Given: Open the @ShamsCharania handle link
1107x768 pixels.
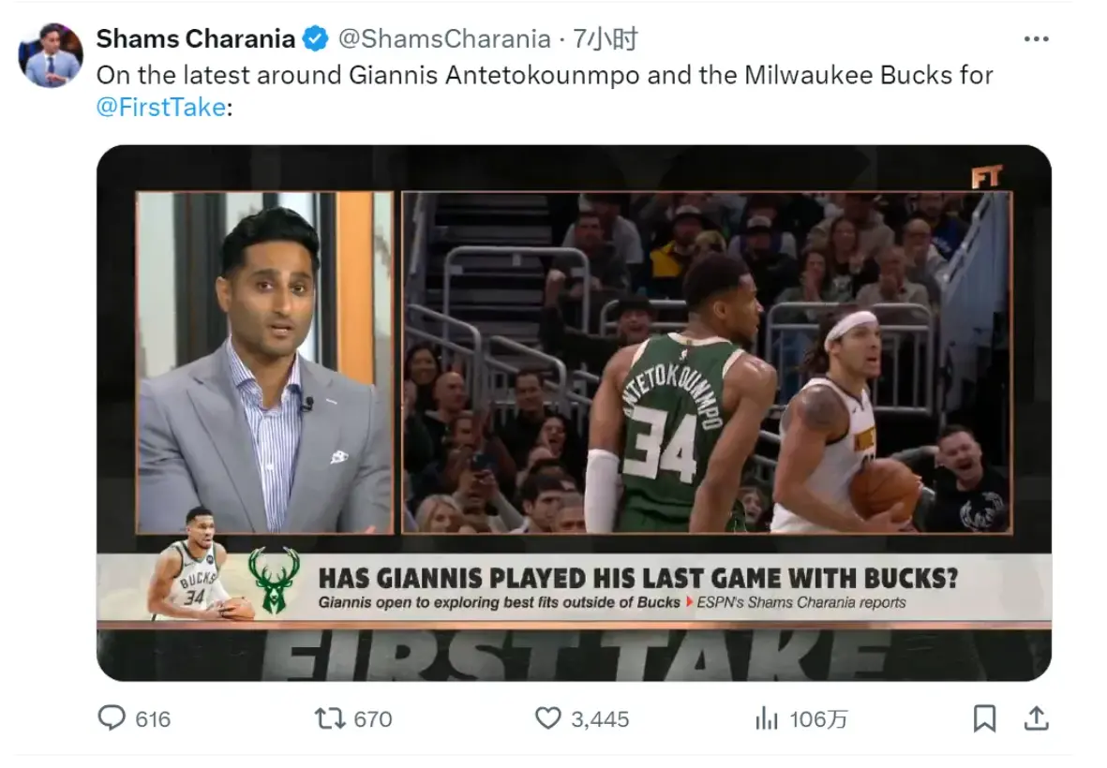Looking at the screenshot, I should pos(443,38).
